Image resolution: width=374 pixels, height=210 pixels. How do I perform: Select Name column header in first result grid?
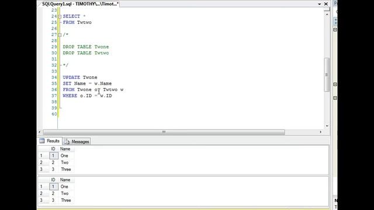point(65,149)
